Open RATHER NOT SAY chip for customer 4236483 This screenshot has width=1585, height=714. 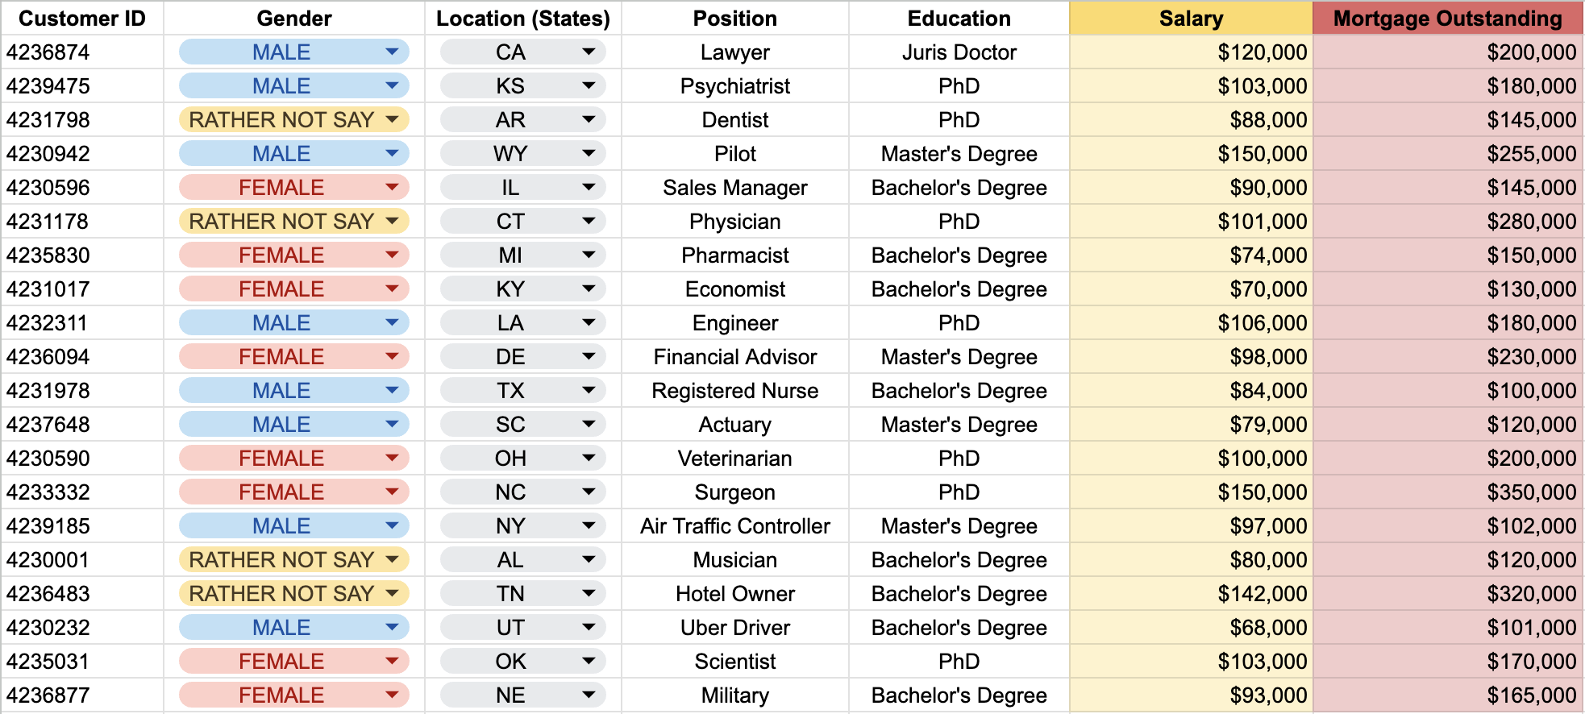293,593
